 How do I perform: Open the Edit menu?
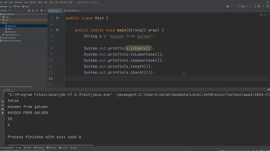tap(5, 2)
